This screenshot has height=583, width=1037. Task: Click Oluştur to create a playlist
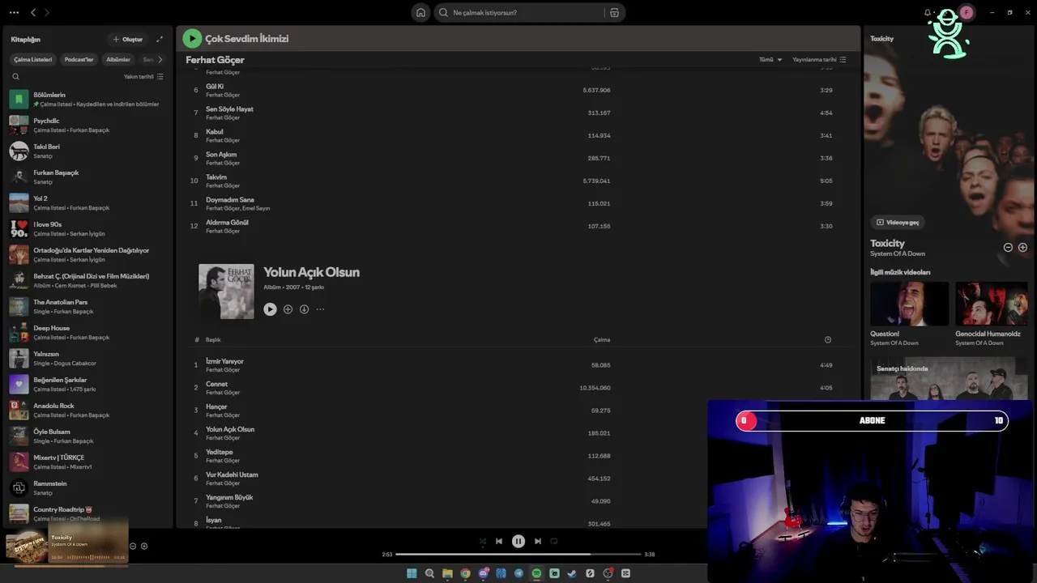[128, 39]
